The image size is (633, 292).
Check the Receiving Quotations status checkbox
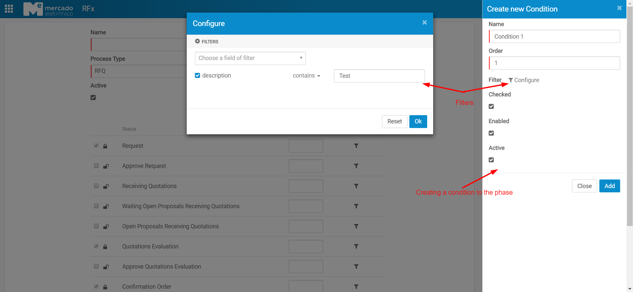click(x=96, y=186)
